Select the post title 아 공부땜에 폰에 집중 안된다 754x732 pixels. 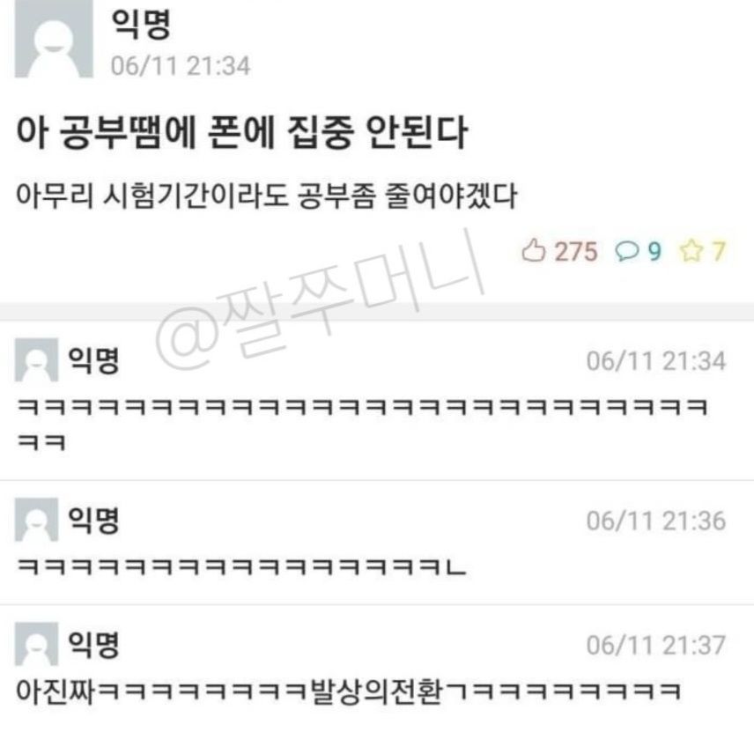tap(241, 132)
